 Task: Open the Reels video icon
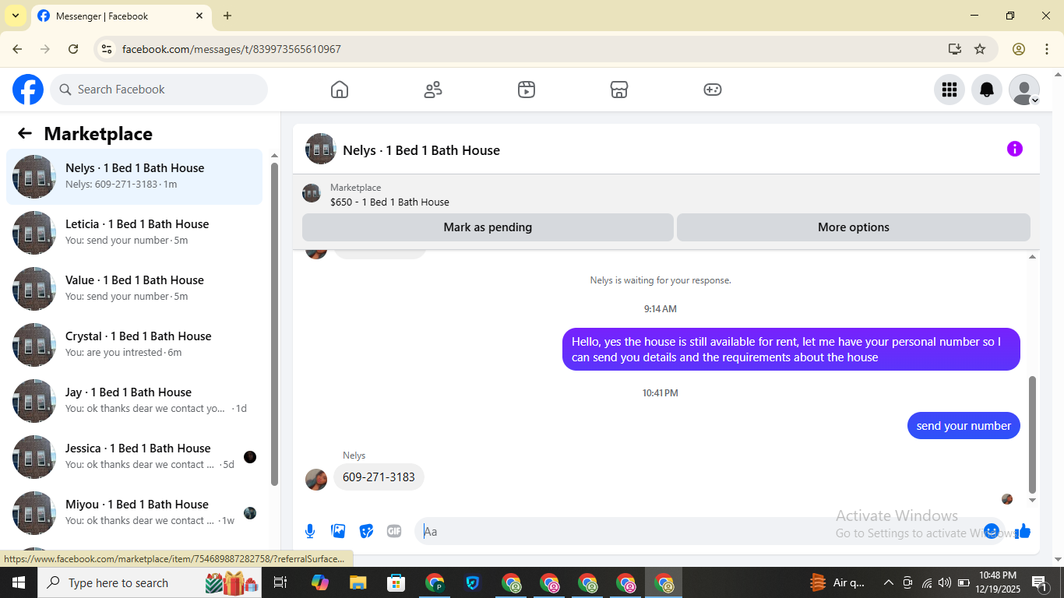(x=527, y=90)
